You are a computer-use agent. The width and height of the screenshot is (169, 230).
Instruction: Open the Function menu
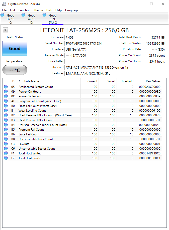tap(24, 10)
